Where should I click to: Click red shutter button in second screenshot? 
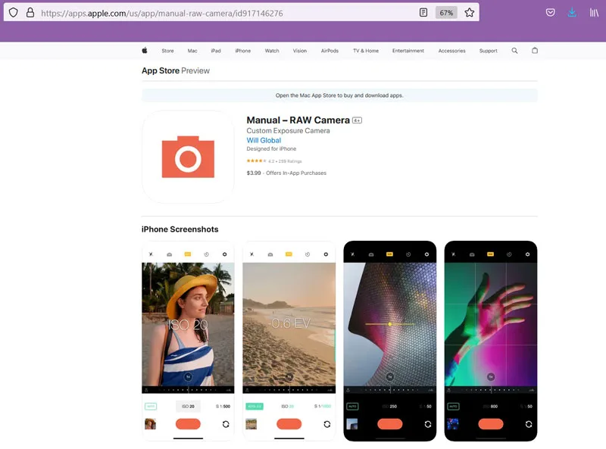(289, 424)
